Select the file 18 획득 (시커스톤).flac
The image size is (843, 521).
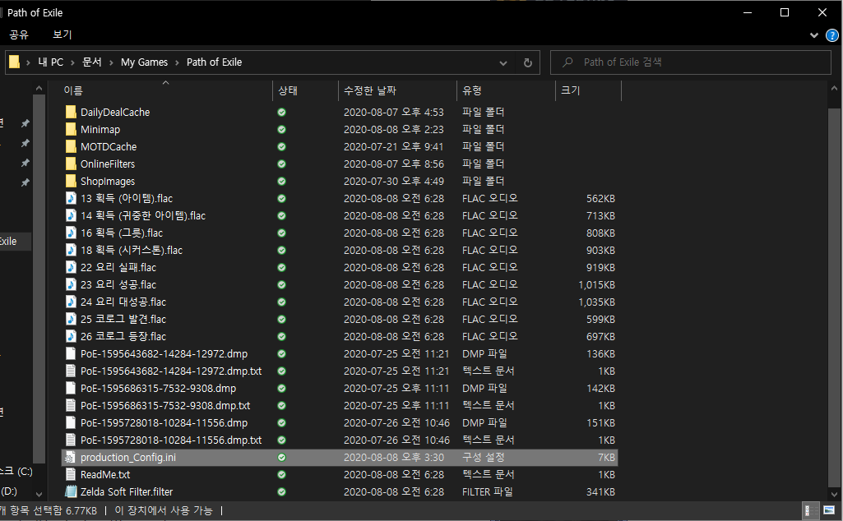click(132, 251)
